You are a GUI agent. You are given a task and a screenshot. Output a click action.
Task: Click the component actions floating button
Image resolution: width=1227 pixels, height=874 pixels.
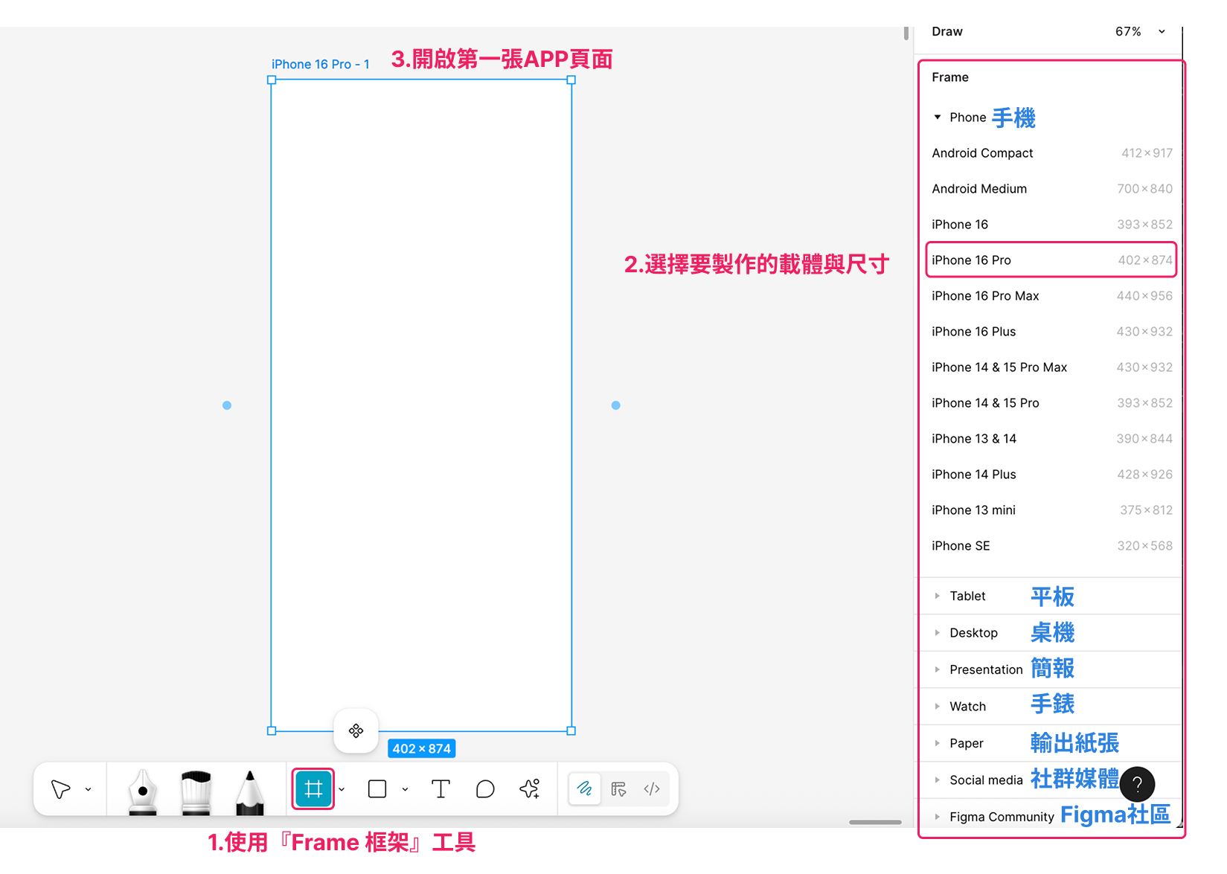tap(356, 731)
